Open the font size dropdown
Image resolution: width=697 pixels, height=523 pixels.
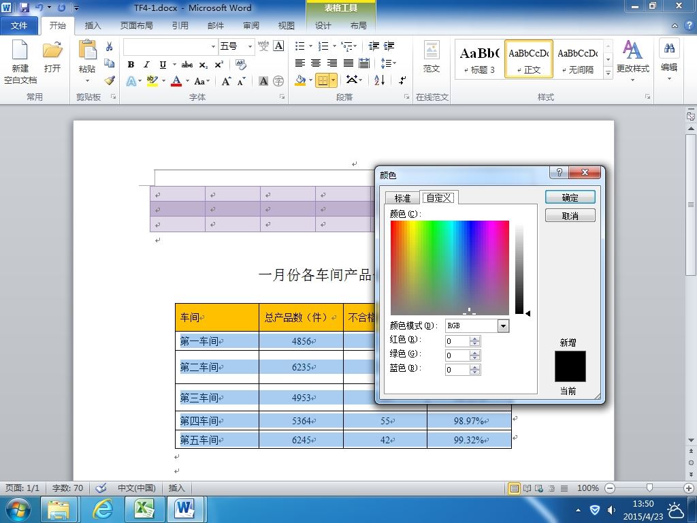click(250, 46)
